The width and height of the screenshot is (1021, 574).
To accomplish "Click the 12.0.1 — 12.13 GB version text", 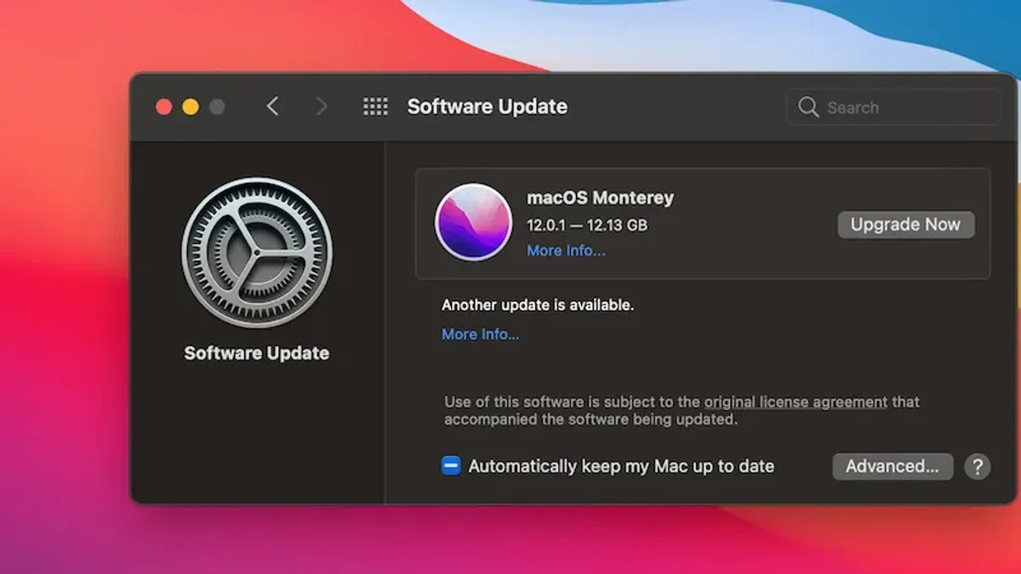I will tap(587, 225).
